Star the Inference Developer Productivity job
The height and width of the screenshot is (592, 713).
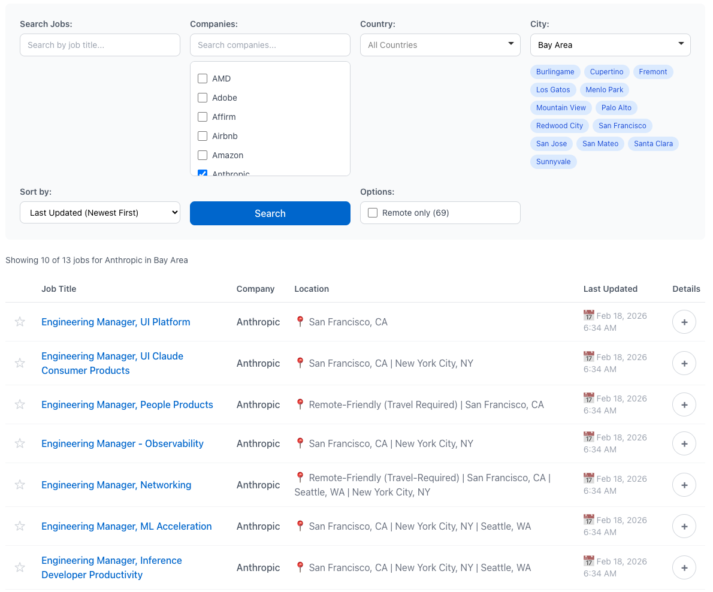click(19, 567)
